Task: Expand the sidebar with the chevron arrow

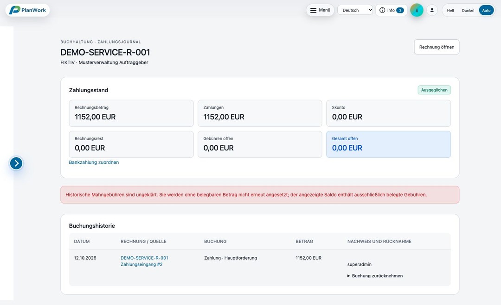Action: pos(16,163)
